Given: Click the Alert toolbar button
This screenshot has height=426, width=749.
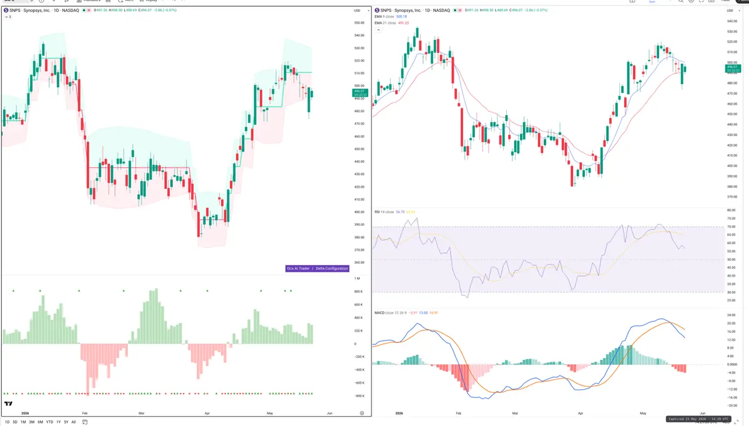Looking at the screenshot, I should click(125, 1).
